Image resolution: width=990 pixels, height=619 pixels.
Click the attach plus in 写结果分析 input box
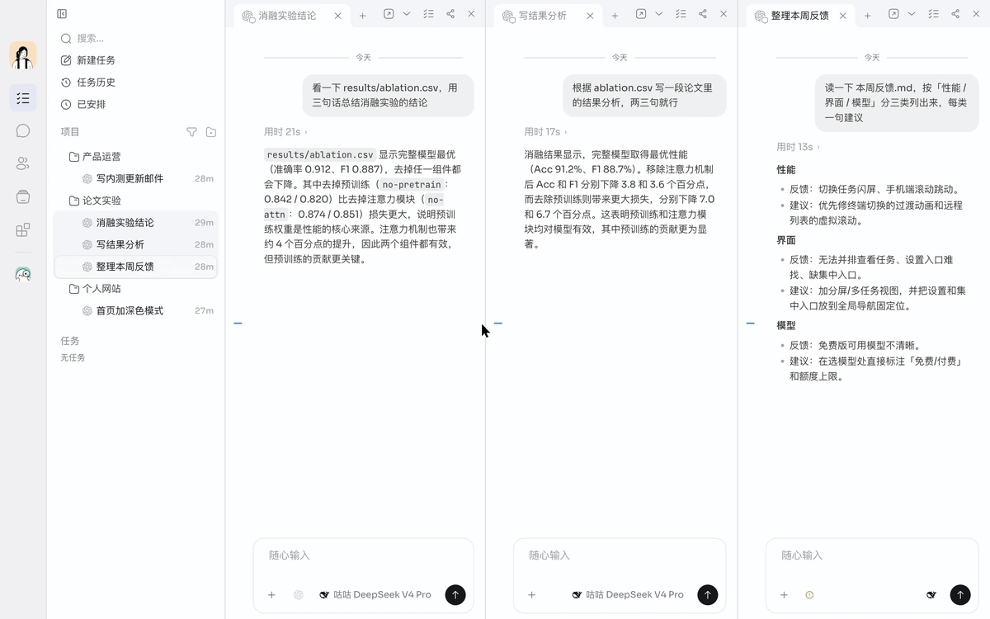pyautogui.click(x=532, y=595)
